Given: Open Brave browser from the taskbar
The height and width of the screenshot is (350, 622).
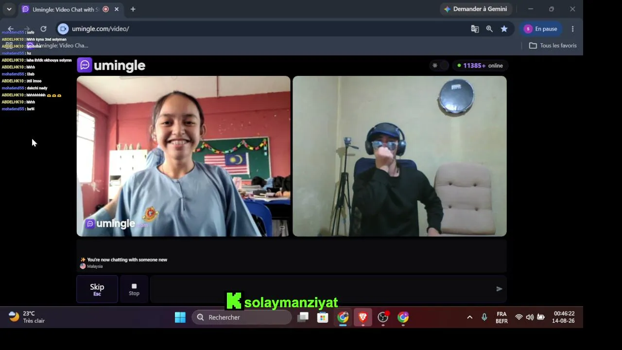Looking at the screenshot, I should click(x=363, y=317).
